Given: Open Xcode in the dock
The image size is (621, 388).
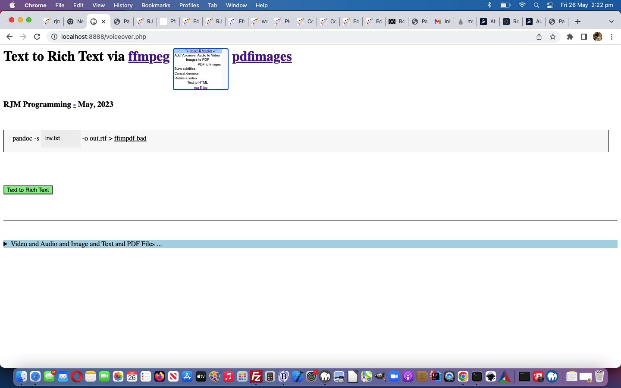Looking at the screenshot, I should (x=298, y=377).
